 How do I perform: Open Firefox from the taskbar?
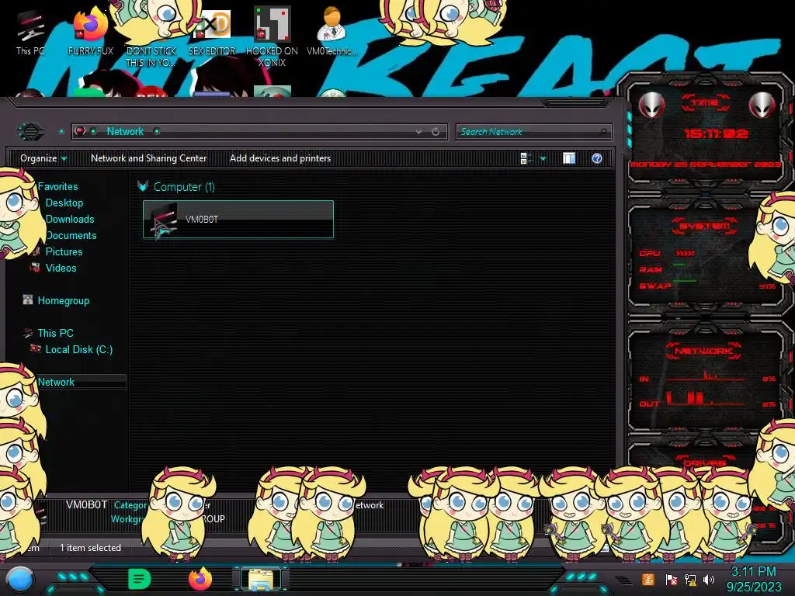coord(200,579)
